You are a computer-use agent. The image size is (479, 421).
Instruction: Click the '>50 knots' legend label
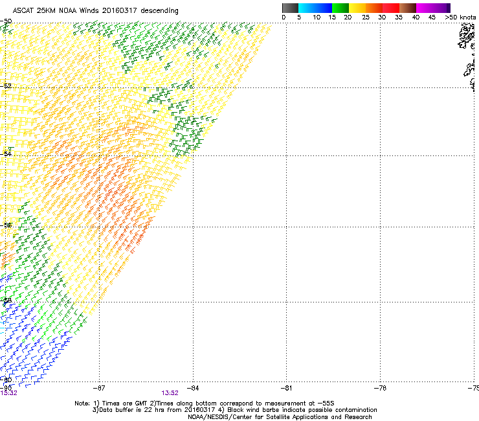(x=460, y=17)
